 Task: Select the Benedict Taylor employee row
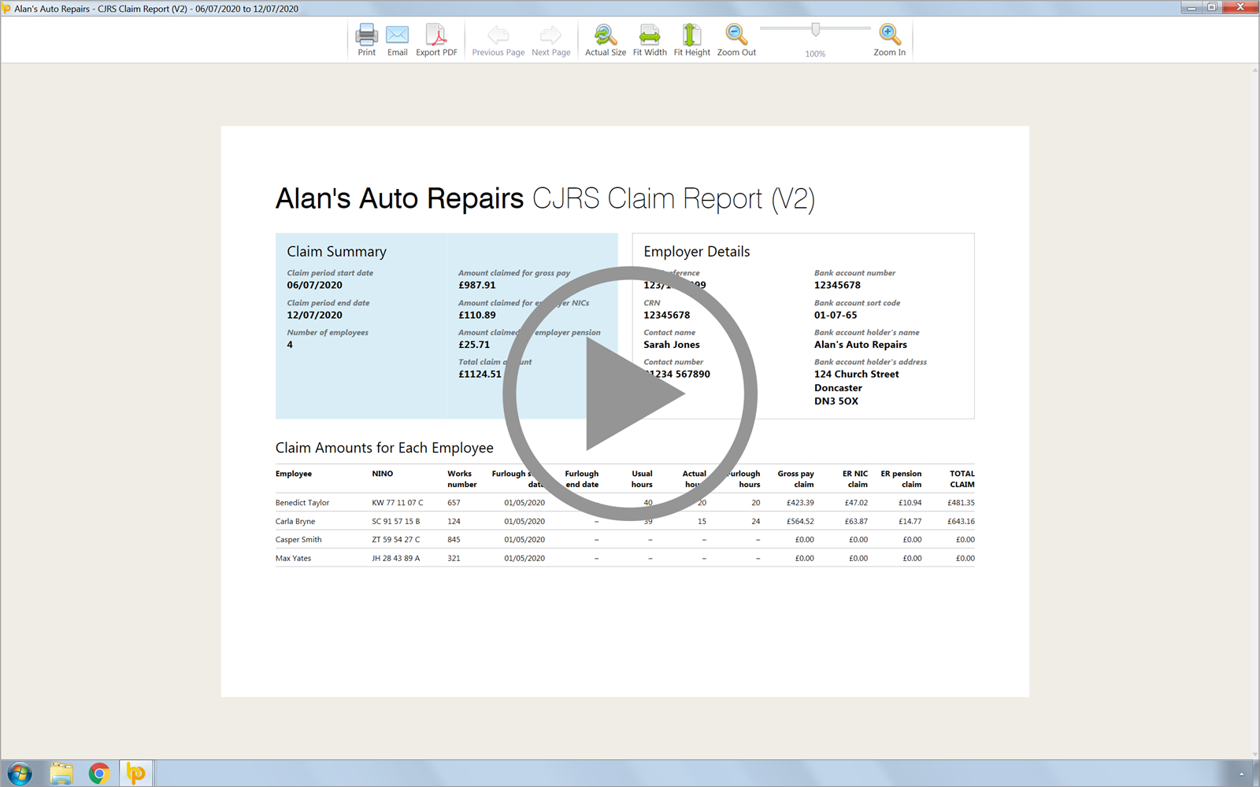[x=302, y=503]
